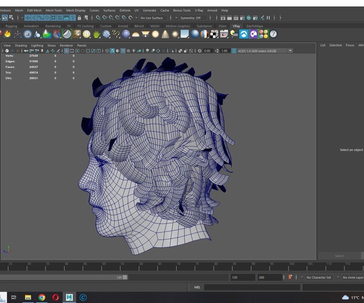Click the viewport exposure field showing 0.00
This screenshot has width=364, height=303.
(x=207, y=51)
